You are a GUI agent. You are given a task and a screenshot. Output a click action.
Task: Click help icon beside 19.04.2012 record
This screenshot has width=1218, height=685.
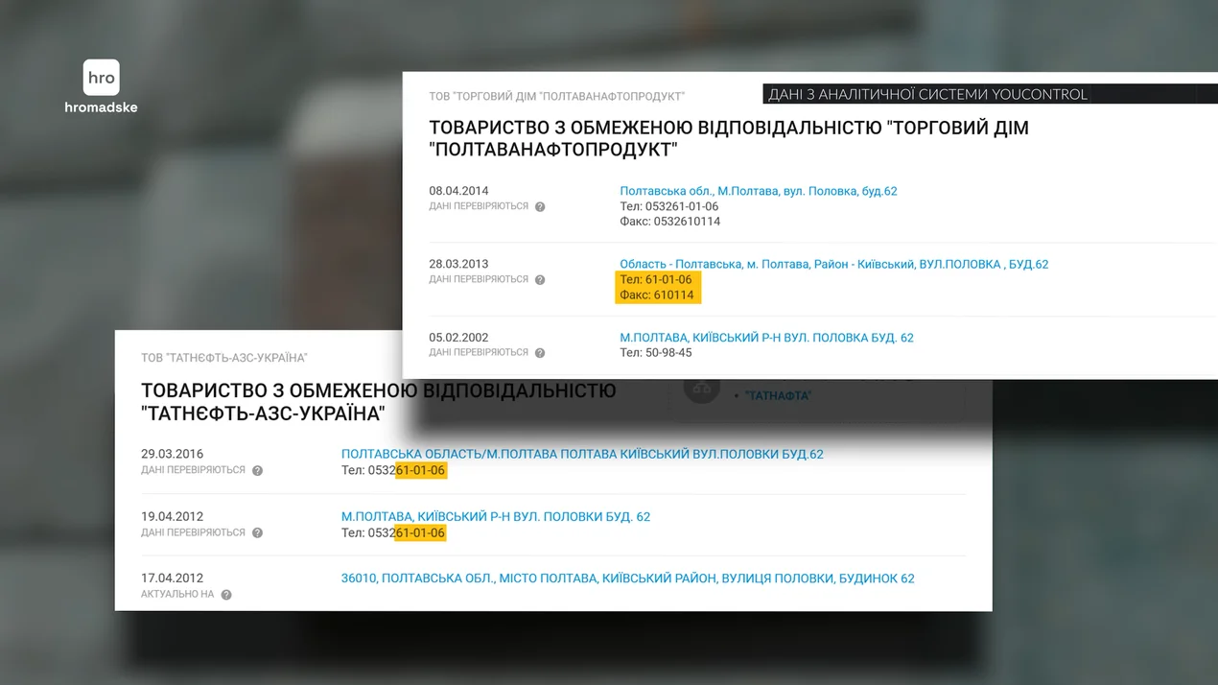(257, 532)
